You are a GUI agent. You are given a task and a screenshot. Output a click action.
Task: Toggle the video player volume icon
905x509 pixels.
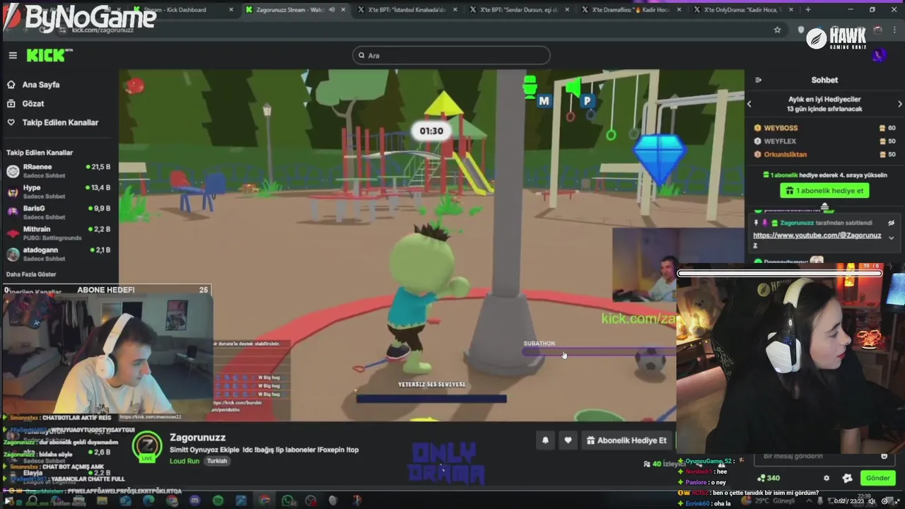(x=872, y=501)
